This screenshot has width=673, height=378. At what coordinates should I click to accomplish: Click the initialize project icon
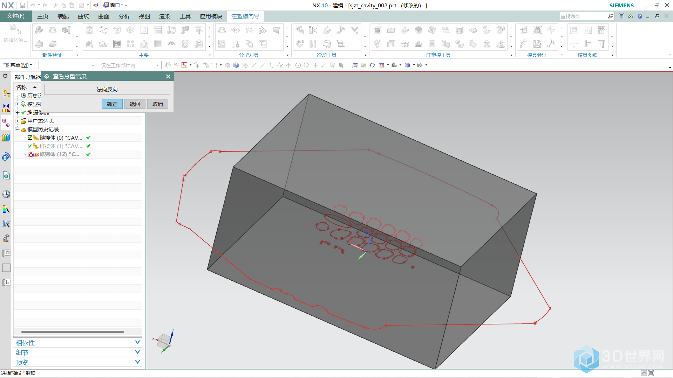(x=15, y=33)
